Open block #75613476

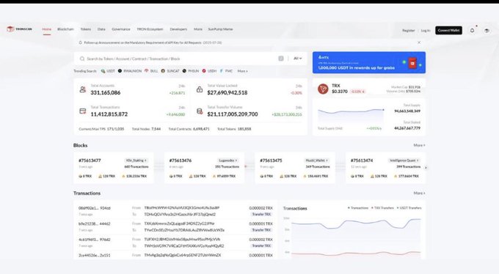point(181,160)
